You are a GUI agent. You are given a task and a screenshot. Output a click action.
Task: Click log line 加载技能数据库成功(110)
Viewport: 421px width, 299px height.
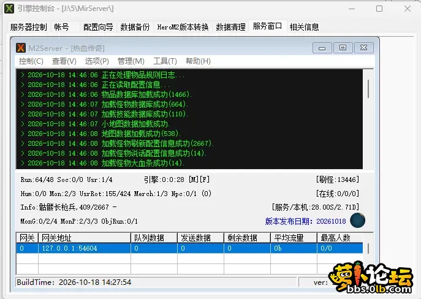point(104,114)
